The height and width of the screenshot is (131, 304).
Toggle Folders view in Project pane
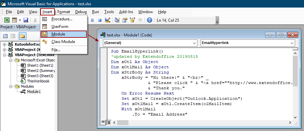(x=22, y=36)
